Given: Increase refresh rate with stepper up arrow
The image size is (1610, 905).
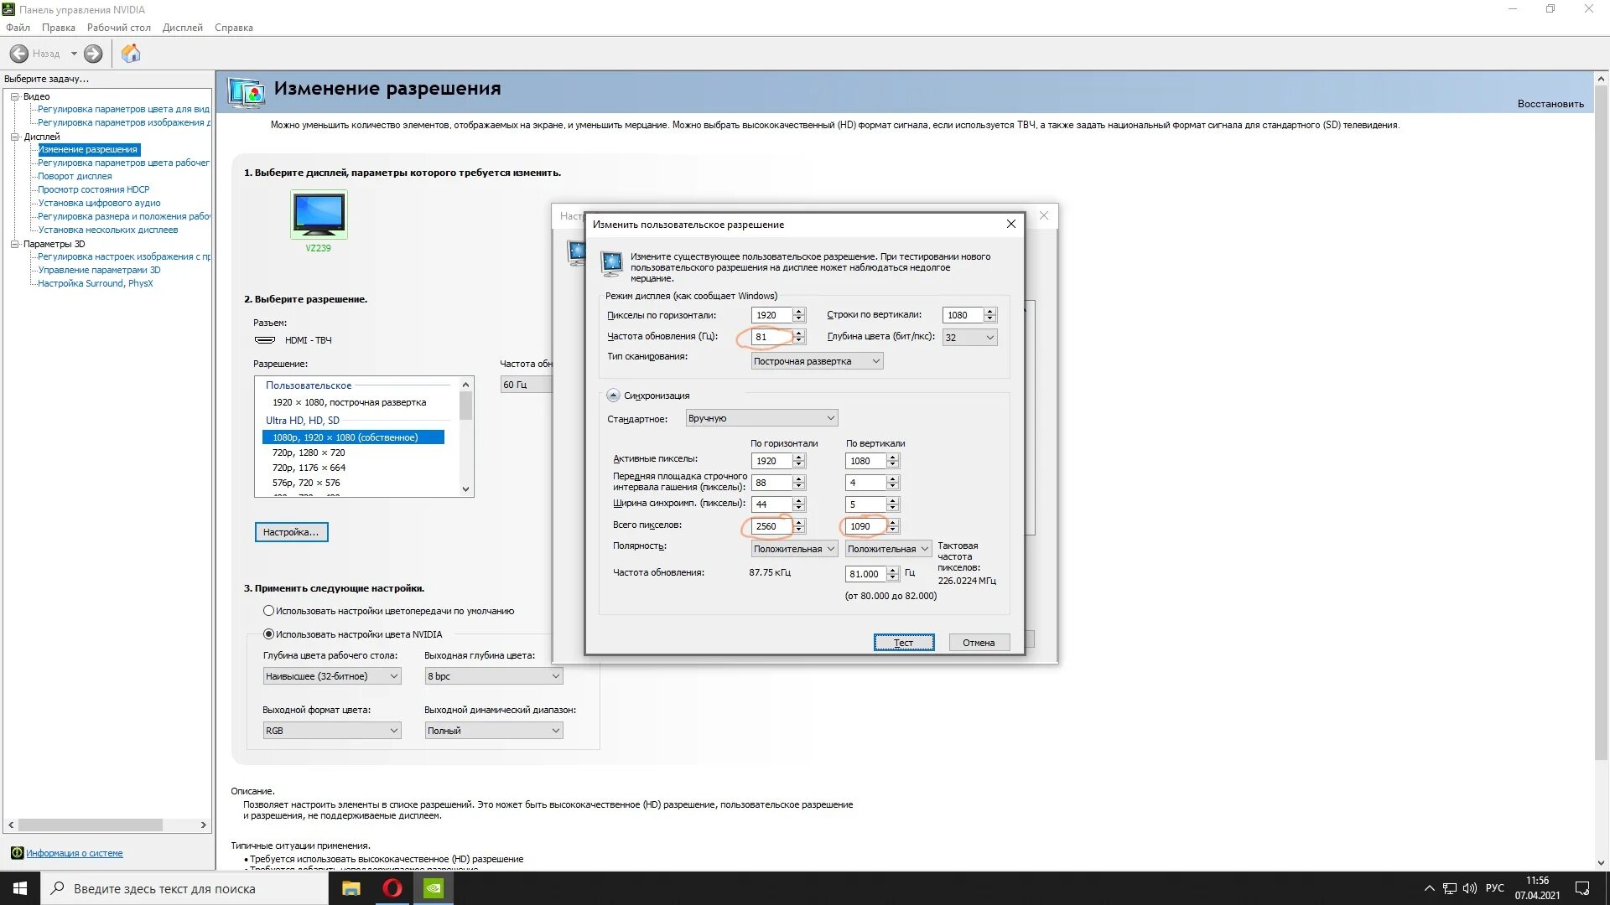Looking at the screenshot, I should 799,333.
